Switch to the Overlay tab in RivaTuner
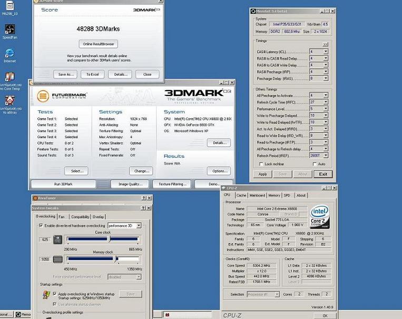Viewport: 402px width, 319px height. [98, 217]
